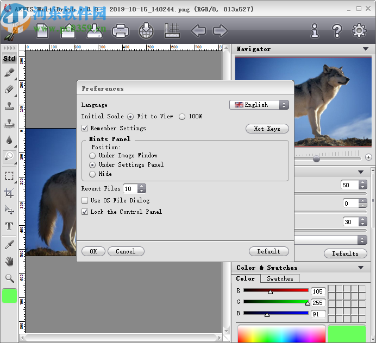376x343 pixels.
Task: Select the Move tool
Action: click(9, 209)
